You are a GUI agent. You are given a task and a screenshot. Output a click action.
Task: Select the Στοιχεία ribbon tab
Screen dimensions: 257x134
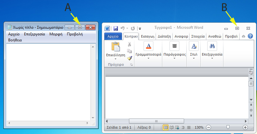pyautogui.click(x=198, y=36)
